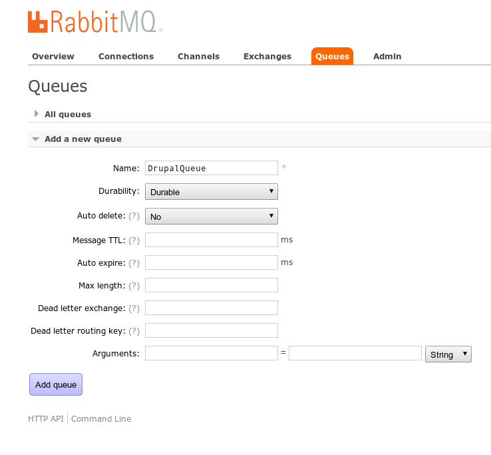Show help for Dead letter routing key

click(134, 331)
